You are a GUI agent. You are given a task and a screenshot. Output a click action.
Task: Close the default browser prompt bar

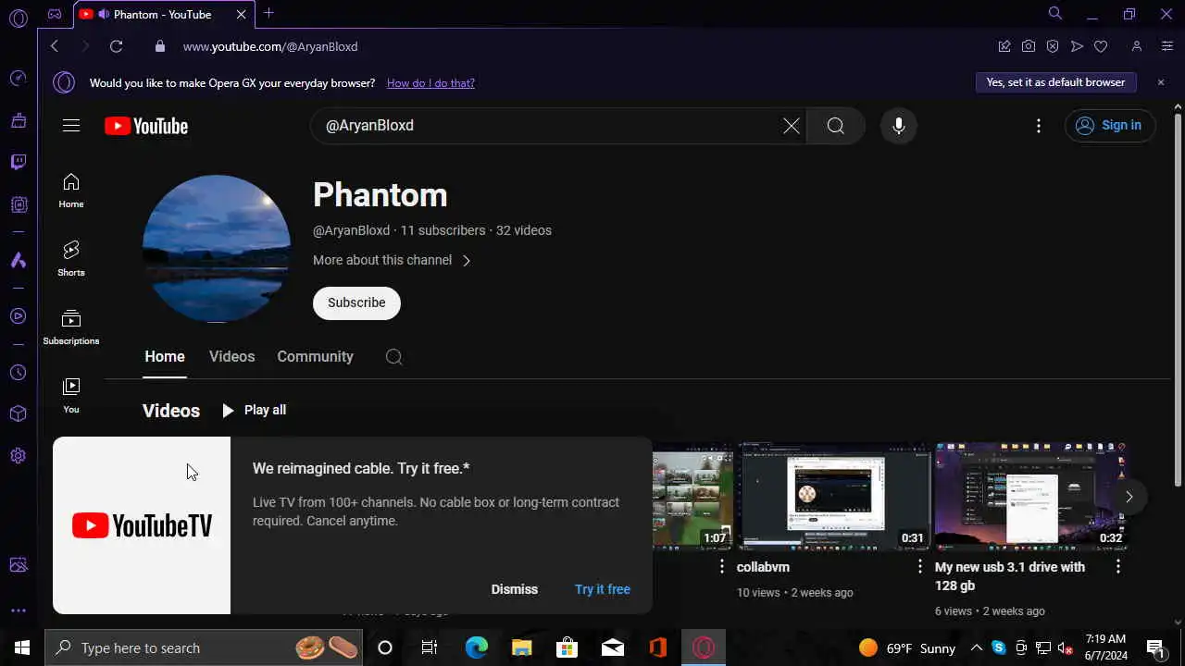pyautogui.click(x=1160, y=82)
